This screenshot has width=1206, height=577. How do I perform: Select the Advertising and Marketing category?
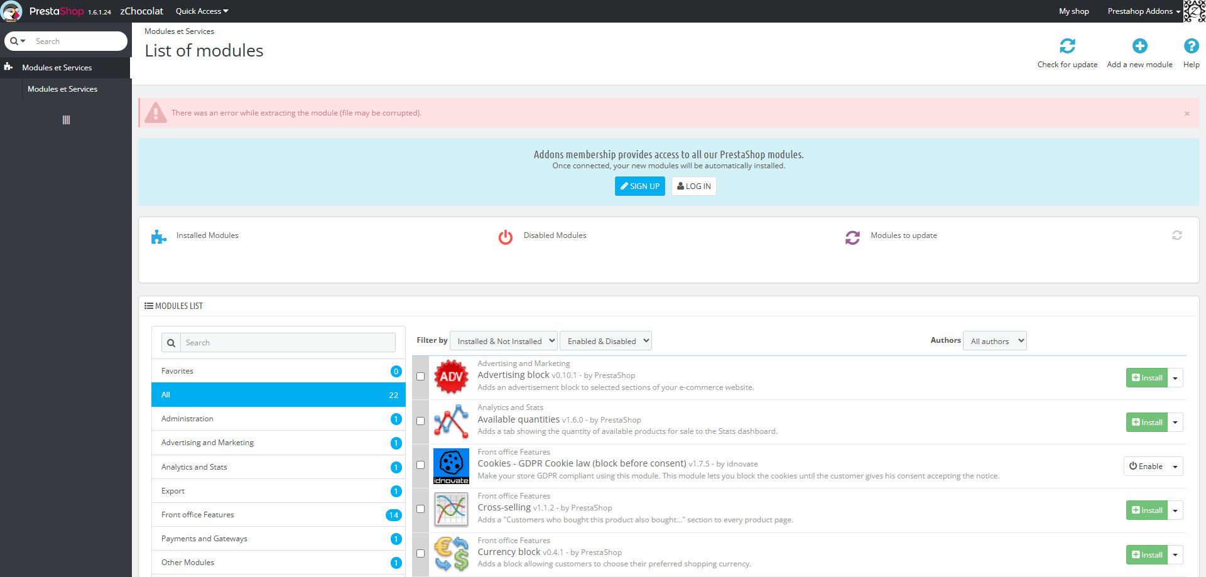278,443
